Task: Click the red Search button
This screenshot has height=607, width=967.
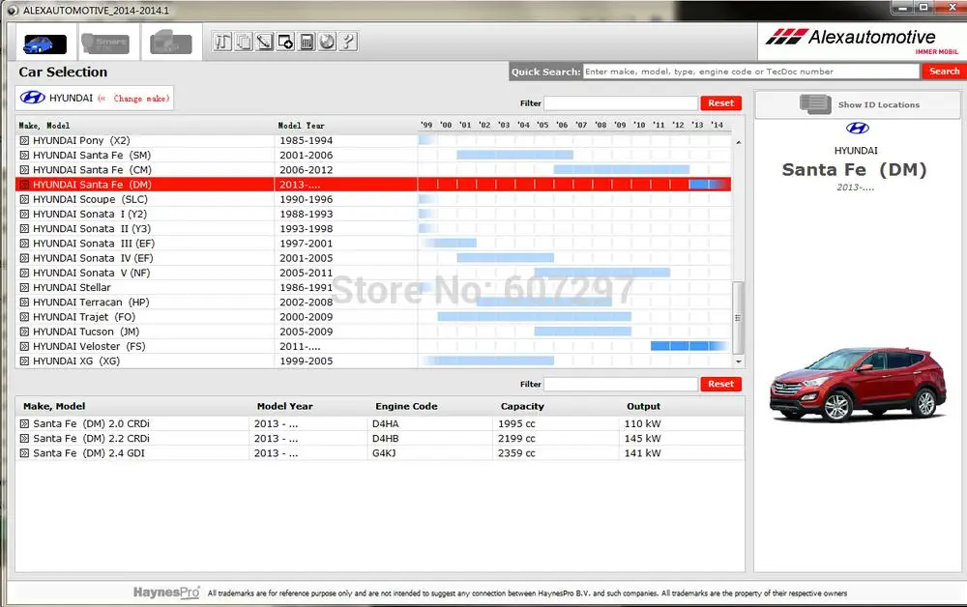Action: [944, 72]
